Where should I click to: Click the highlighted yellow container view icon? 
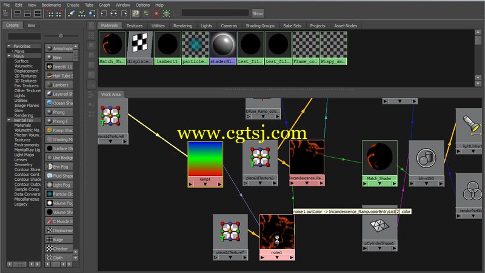(136, 13)
